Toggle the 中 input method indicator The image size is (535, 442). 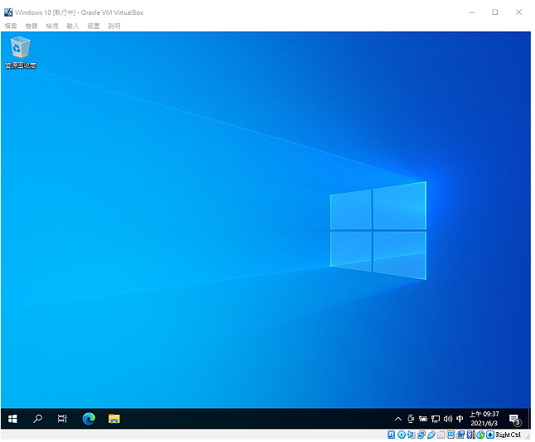[460, 419]
